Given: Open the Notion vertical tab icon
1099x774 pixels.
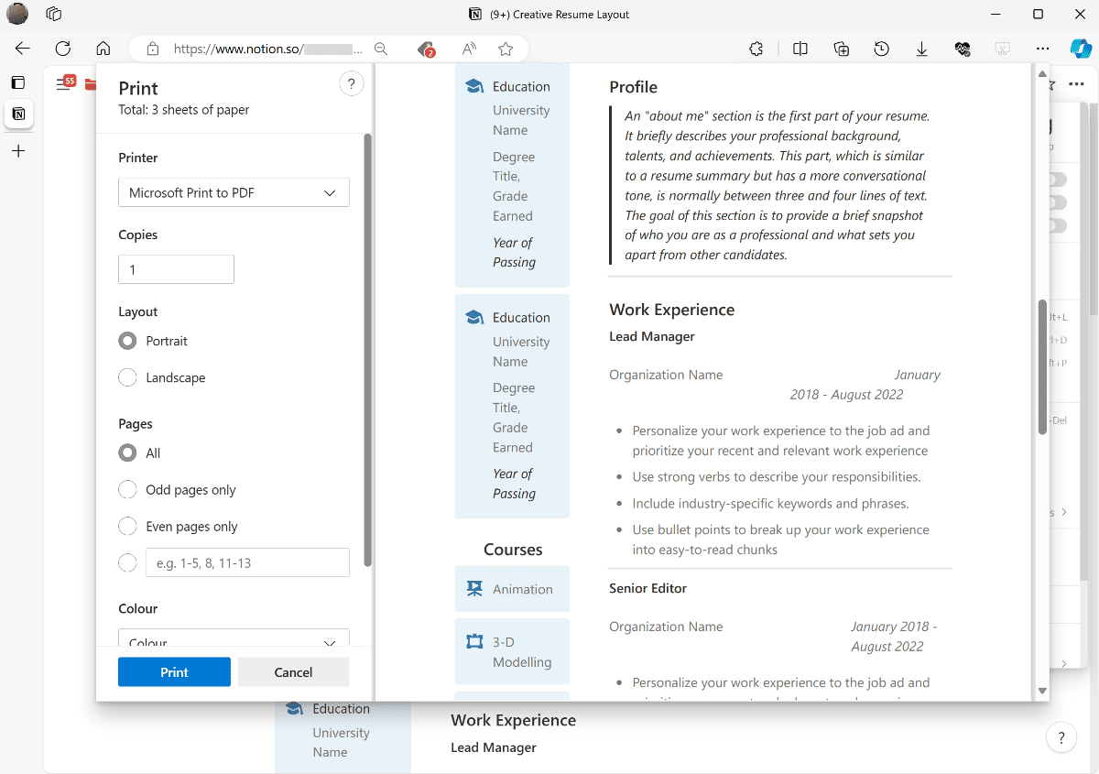Looking at the screenshot, I should [x=18, y=114].
